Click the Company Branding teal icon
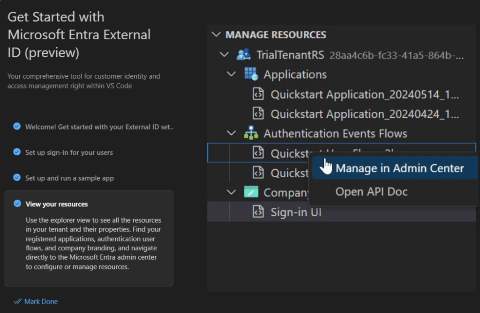 point(251,192)
